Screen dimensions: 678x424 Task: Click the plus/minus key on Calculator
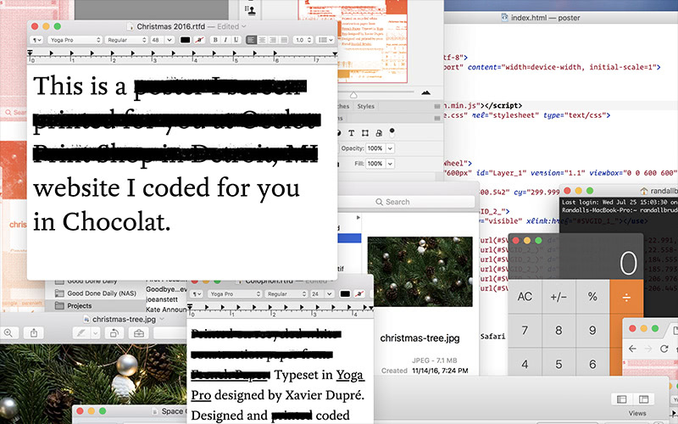559,297
